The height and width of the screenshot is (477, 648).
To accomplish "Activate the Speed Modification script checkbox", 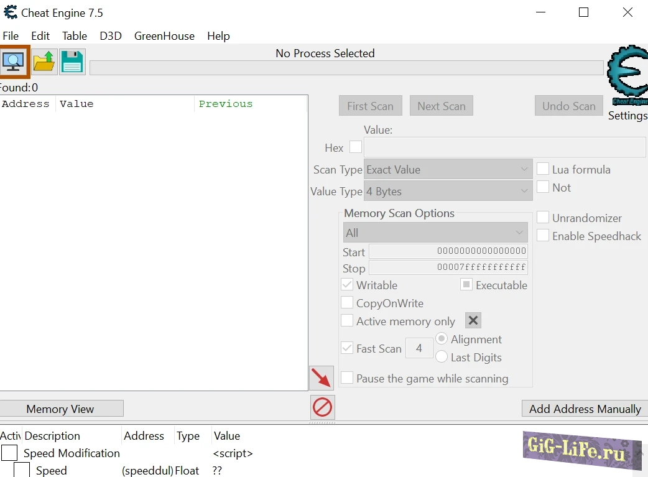I will click(9, 453).
